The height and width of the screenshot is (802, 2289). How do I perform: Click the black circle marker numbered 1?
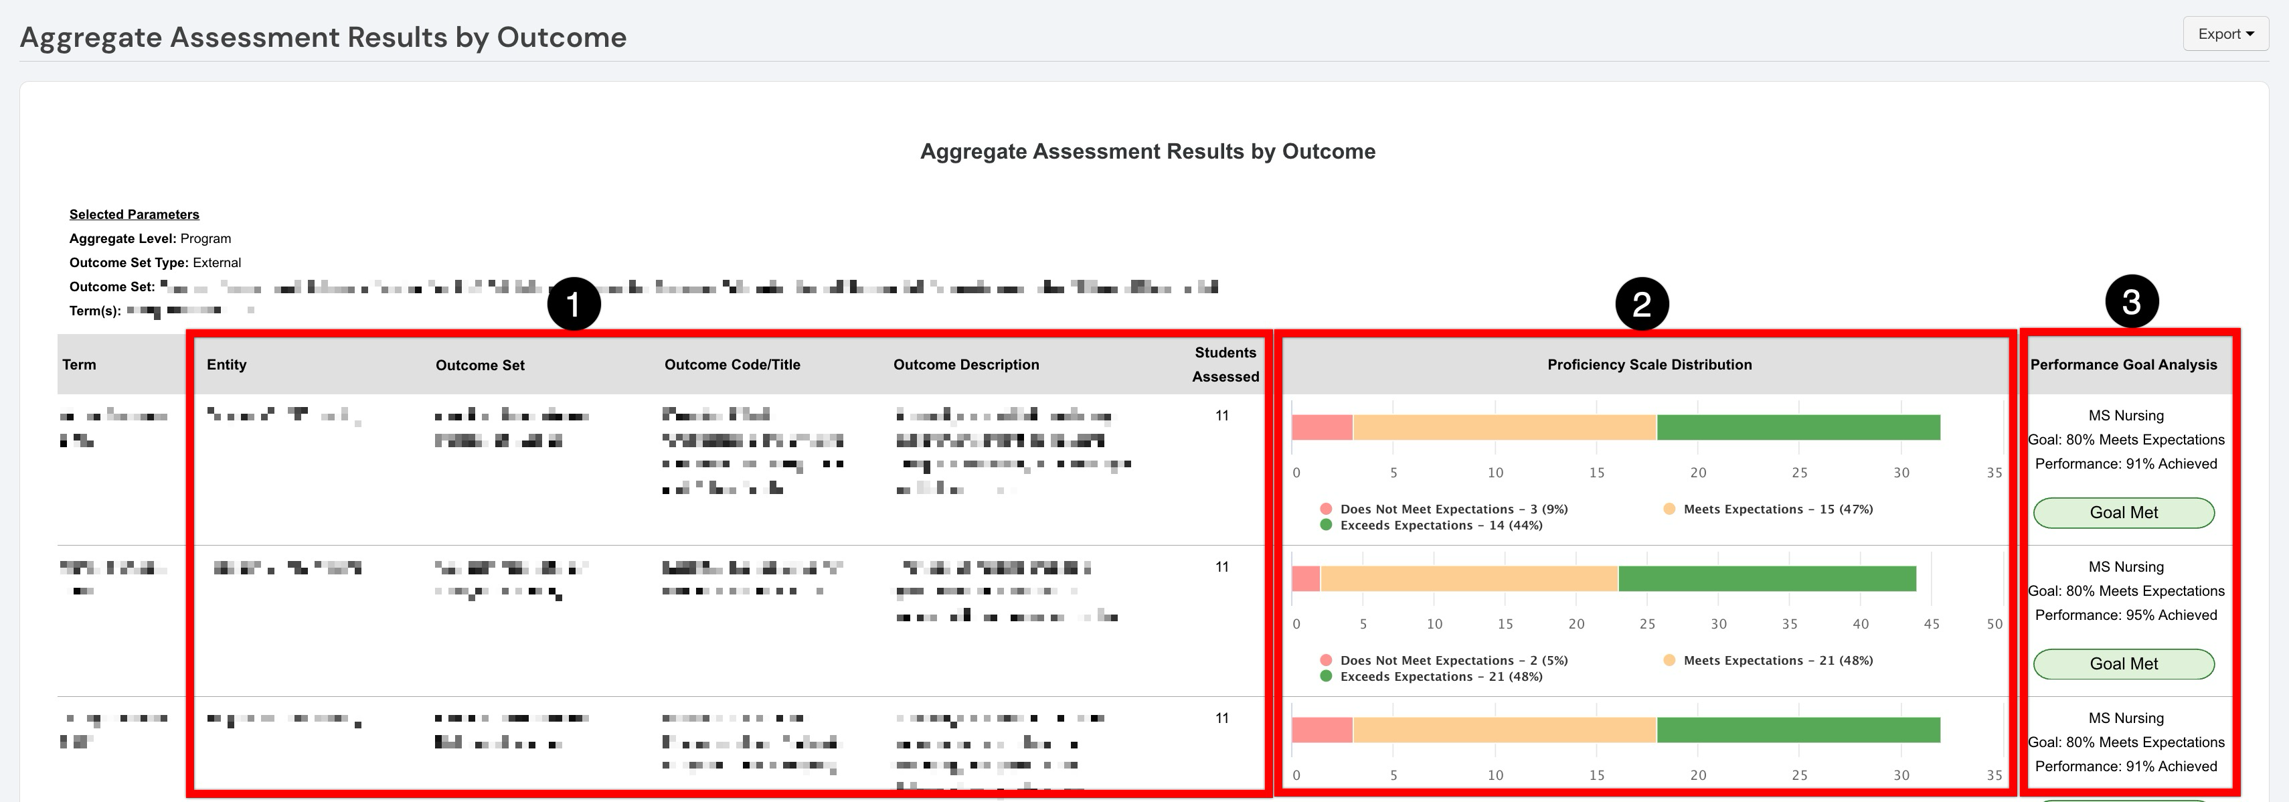click(x=574, y=304)
